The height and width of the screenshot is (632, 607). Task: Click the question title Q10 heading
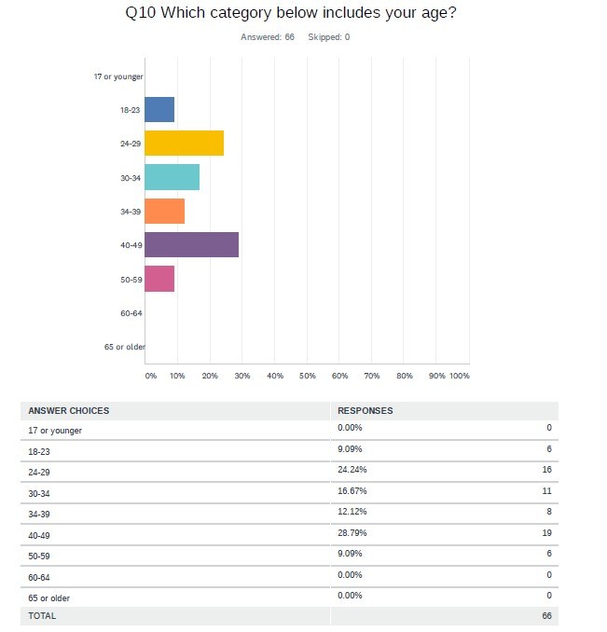(291, 12)
